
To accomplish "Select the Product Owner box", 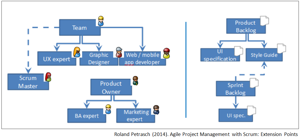I will pyautogui.click(x=111, y=88).
